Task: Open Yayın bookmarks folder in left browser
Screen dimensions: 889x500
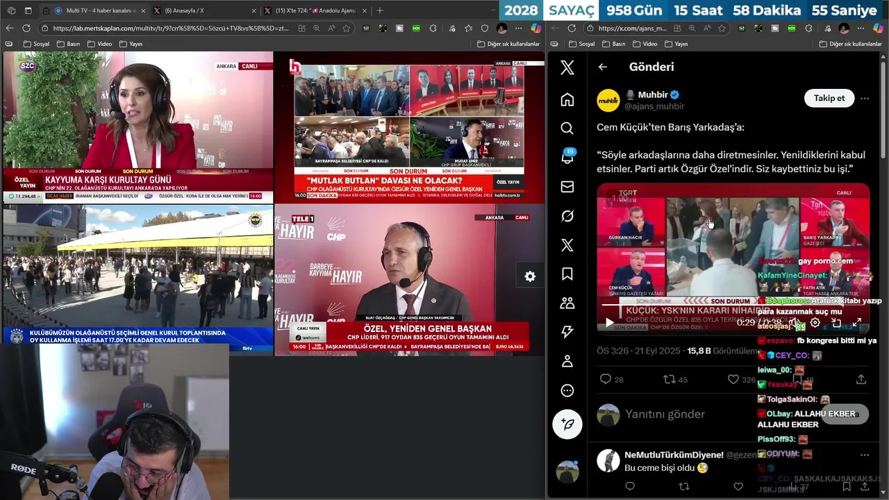Action: 131,44
